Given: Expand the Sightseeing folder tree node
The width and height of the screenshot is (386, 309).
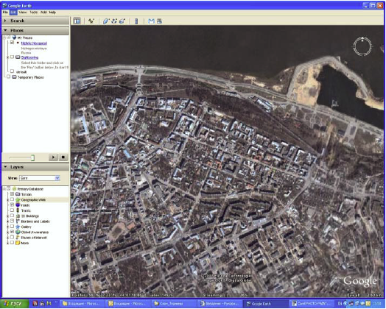Looking at the screenshot, I should [8, 57].
